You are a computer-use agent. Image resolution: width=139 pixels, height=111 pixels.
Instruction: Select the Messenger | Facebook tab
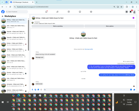point(22,2)
